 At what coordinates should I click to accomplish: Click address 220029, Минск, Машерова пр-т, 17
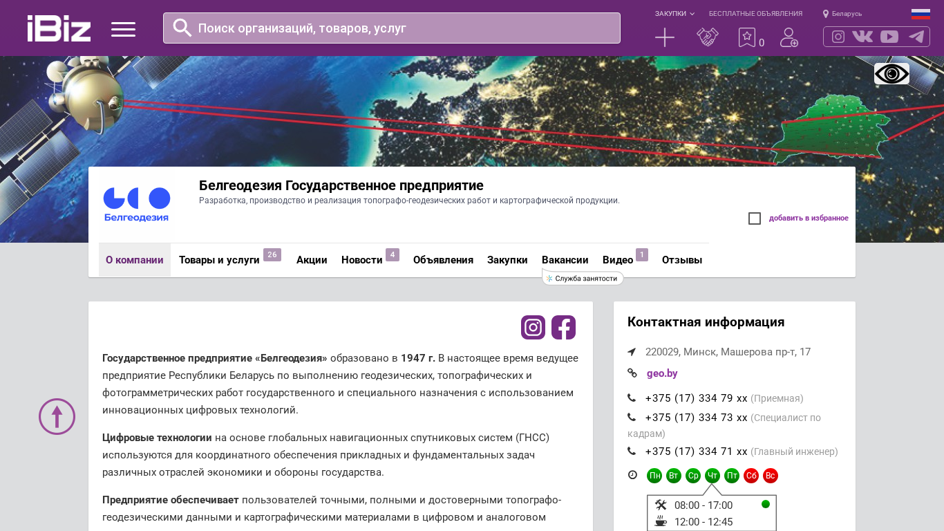728,352
